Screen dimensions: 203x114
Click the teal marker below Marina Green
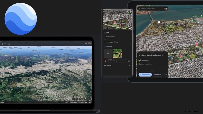(199, 23)
